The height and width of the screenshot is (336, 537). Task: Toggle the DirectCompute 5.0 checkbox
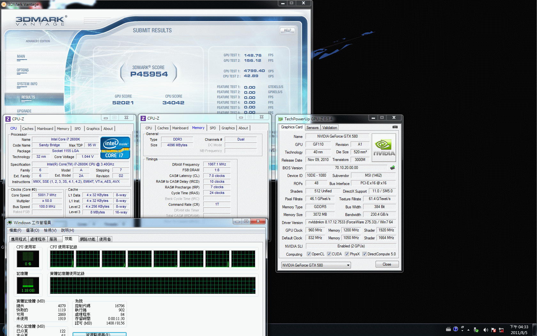(364, 254)
